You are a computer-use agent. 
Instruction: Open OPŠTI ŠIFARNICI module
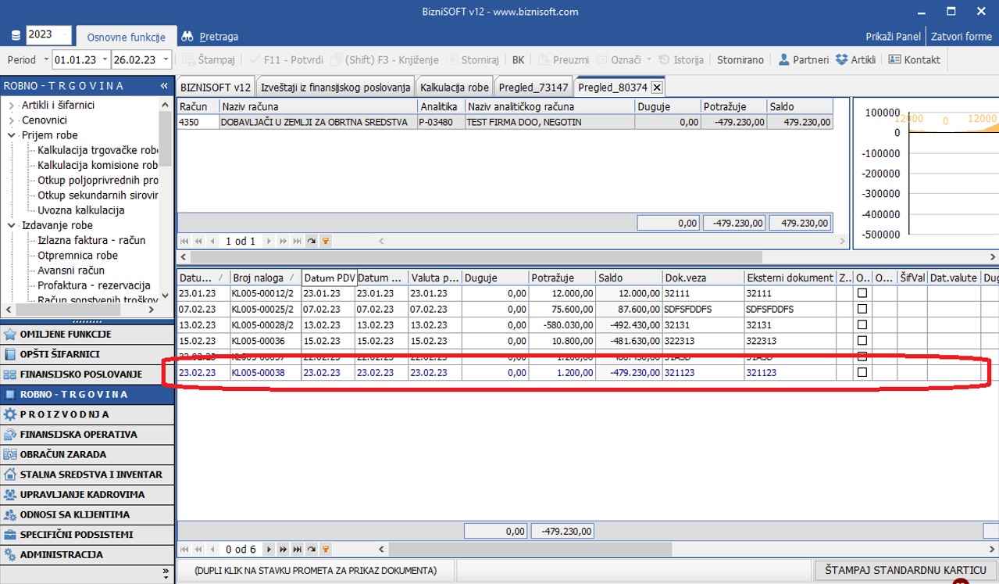[x=87, y=354]
